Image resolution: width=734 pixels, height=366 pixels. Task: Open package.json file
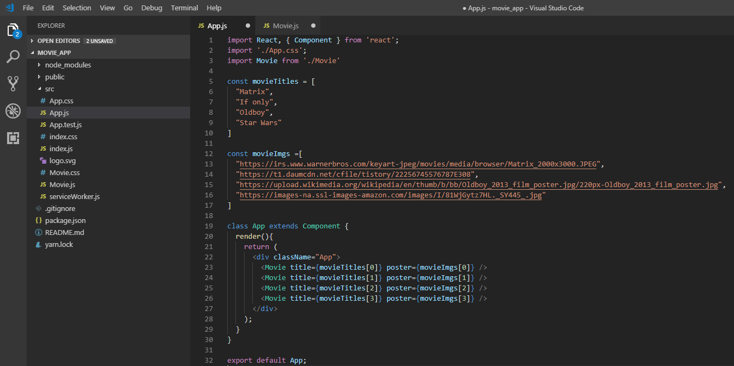coord(108,220)
